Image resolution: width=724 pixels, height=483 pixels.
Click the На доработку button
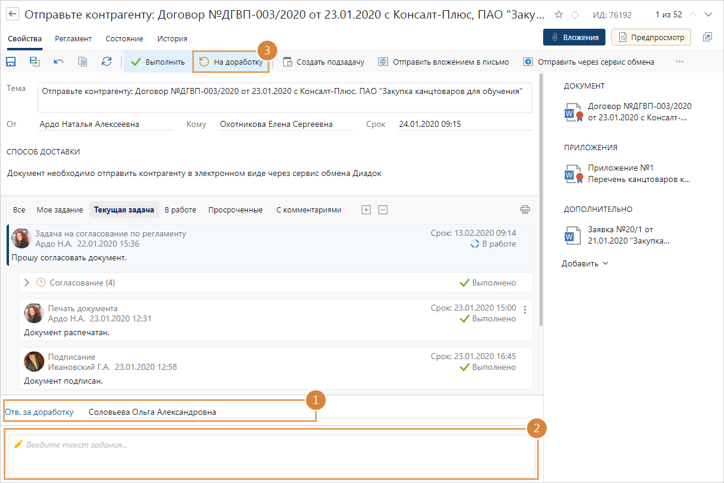pyautogui.click(x=231, y=62)
